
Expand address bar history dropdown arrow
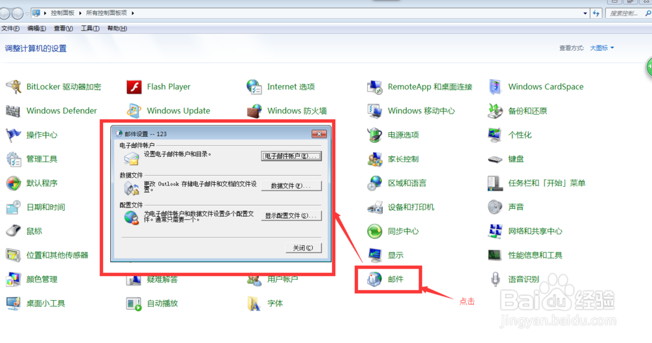pyautogui.click(x=585, y=13)
